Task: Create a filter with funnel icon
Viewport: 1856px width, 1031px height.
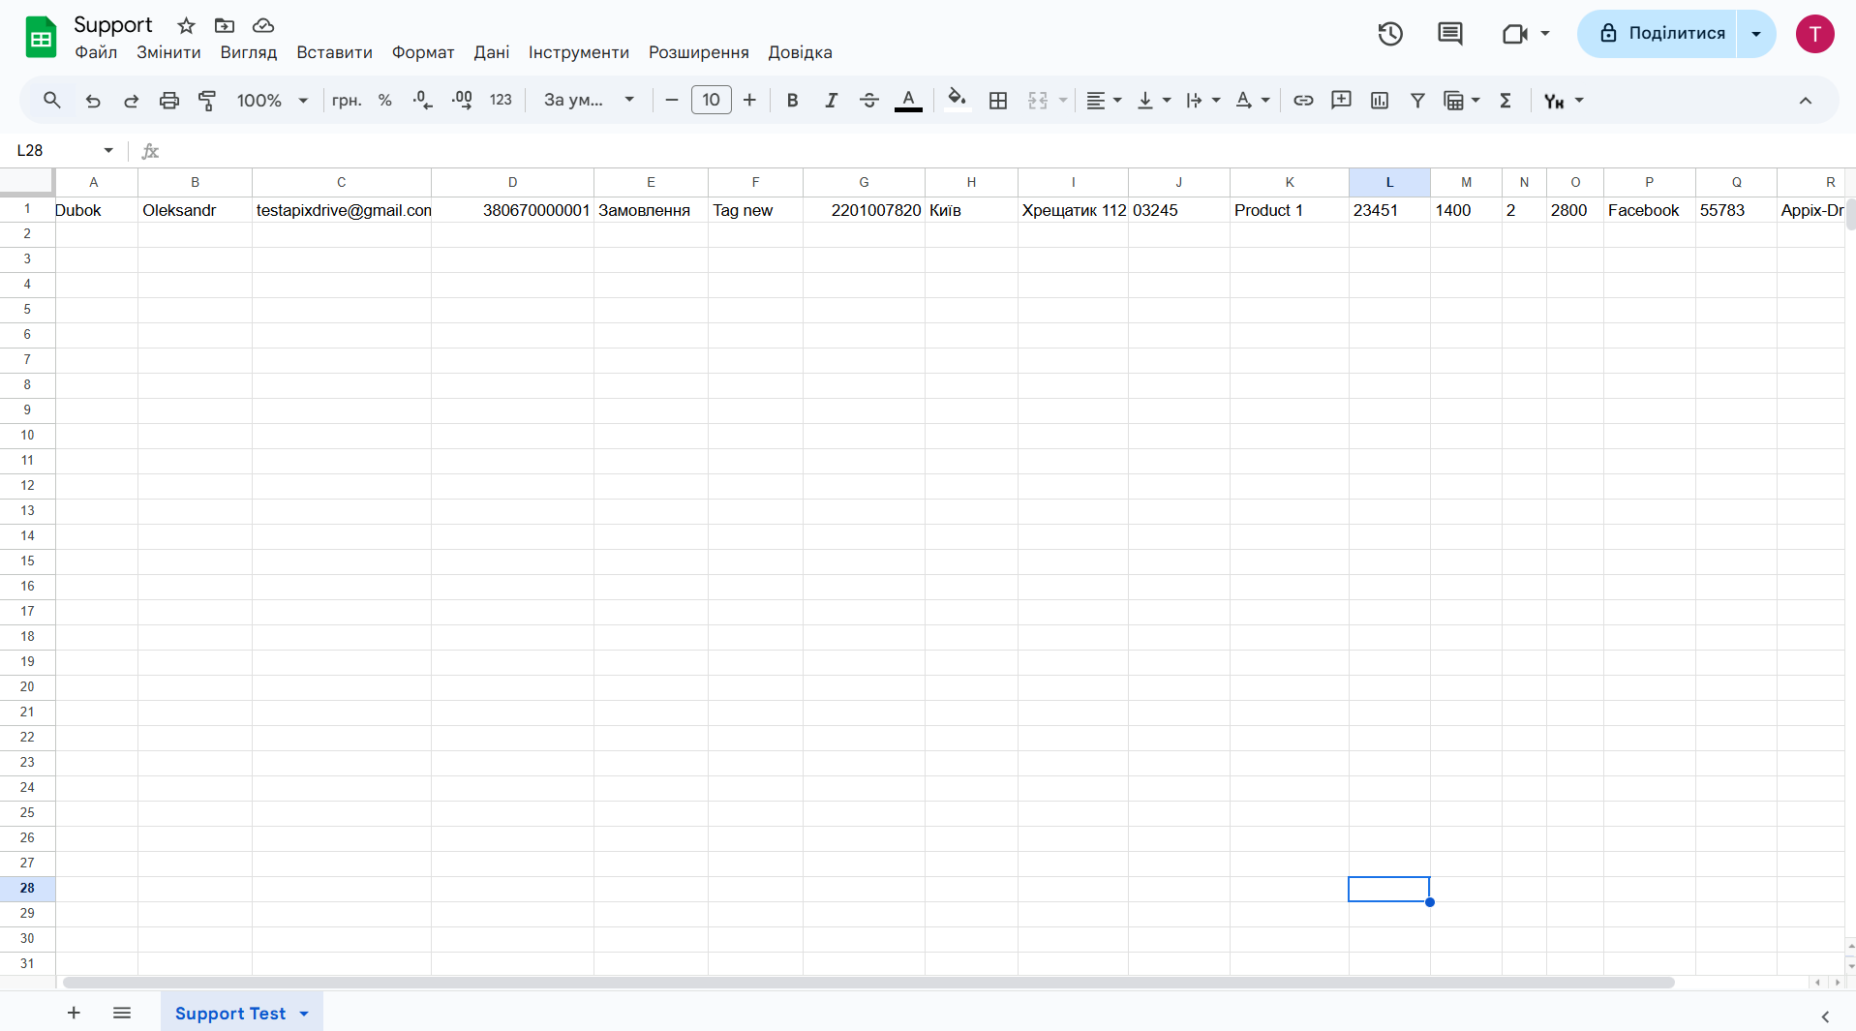Action: click(x=1417, y=100)
